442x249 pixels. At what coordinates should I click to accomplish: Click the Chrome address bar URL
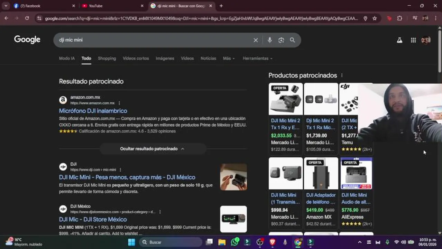point(201,18)
